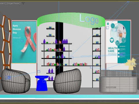Click the helper square icon on the blue stool
139x104 pixels.
(x=44, y=81)
